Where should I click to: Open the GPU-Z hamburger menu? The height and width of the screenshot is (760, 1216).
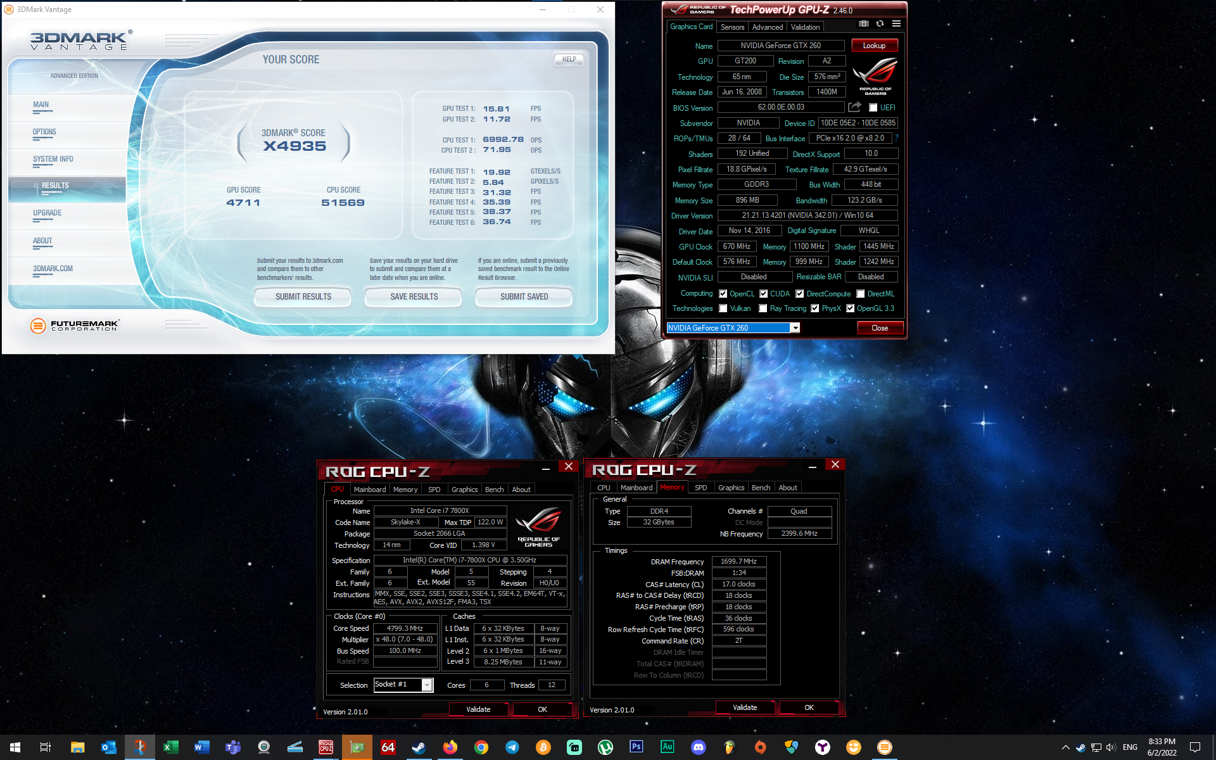coord(896,24)
